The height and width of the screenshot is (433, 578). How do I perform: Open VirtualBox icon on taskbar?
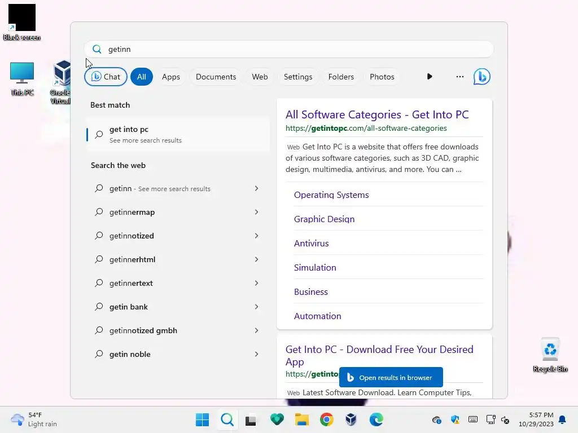click(351, 419)
